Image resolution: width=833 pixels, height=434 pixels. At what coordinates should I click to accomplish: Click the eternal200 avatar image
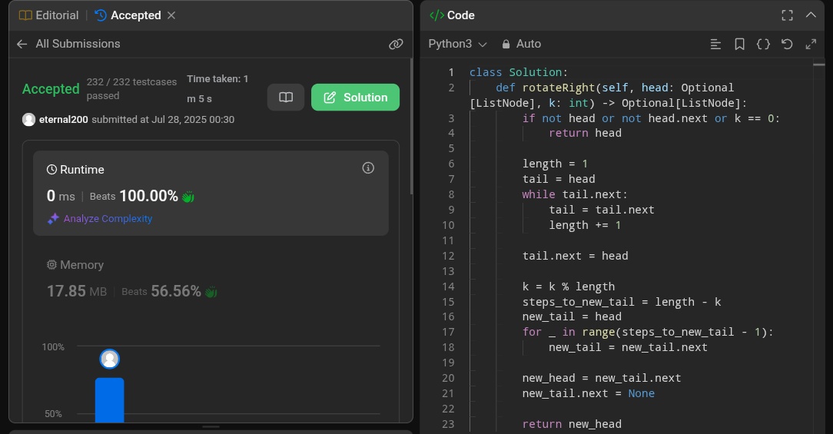(x=28, y=120)
